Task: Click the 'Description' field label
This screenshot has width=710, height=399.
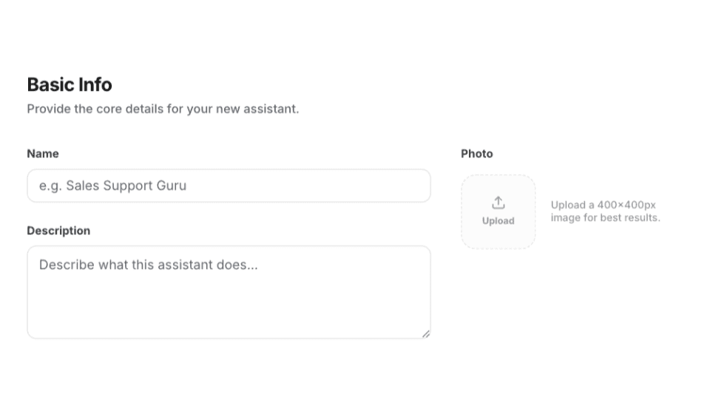Action: [x=58, y=231]
